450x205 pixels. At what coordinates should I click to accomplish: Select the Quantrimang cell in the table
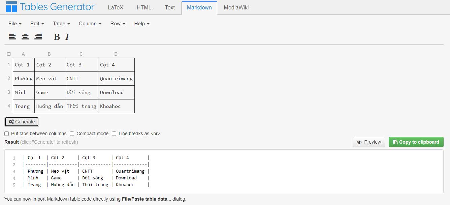pos(116,79)
